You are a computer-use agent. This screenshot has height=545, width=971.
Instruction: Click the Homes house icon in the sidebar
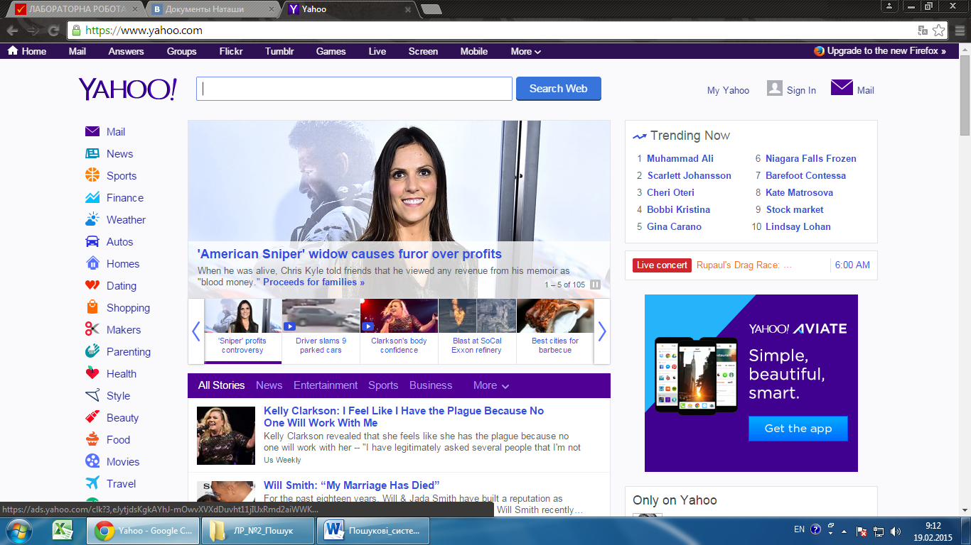[92, 263]
